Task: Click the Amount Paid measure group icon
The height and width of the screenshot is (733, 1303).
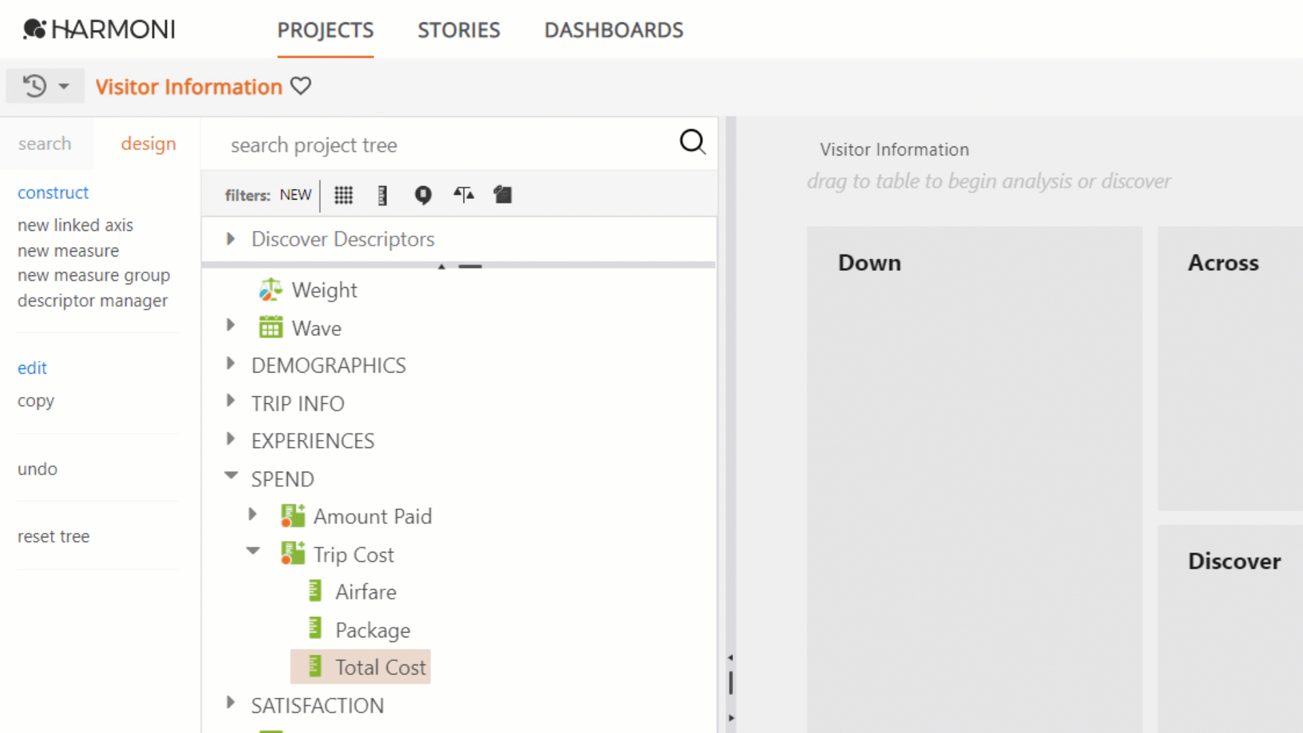Action: (292, 516)
